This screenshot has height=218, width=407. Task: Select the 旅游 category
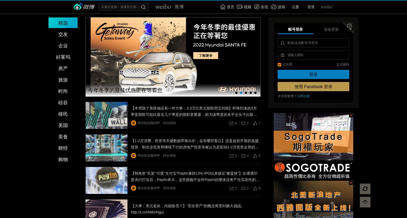[x=63, y=80]
